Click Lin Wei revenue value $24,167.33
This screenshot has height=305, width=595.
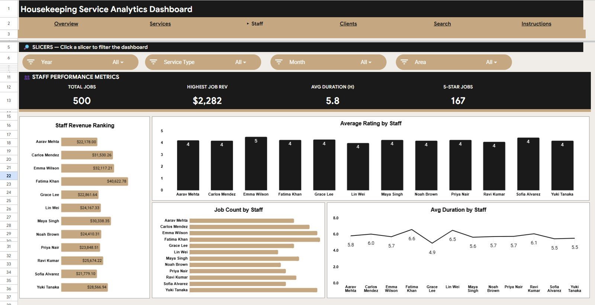[x=90, y=208]
